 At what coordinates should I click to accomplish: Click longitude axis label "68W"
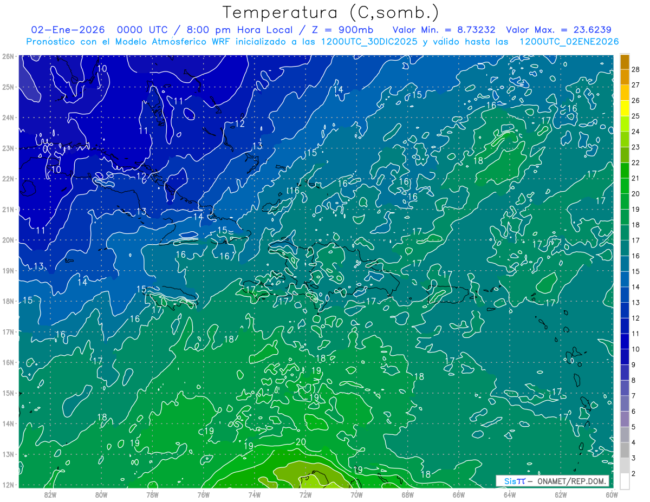coord(408,494)
